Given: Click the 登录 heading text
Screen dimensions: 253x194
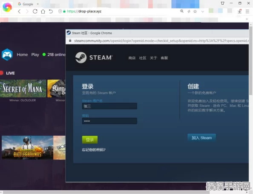Looking at the screenshot, I should [88, 86].
